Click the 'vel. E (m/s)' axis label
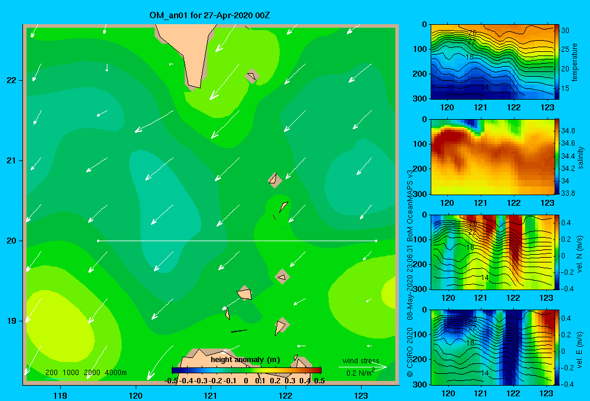590x401 pixels. [580, 349]
